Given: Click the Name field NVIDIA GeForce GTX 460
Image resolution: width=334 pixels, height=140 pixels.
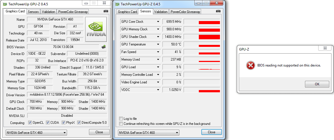Looking at the screenshot, I should [55, 19].
